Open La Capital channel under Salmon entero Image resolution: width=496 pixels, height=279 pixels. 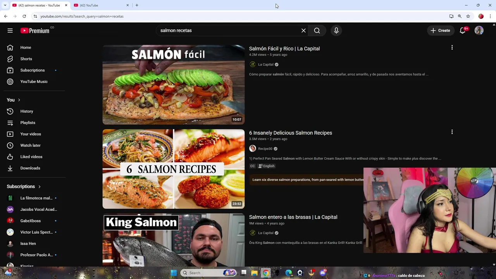point(265,233)
